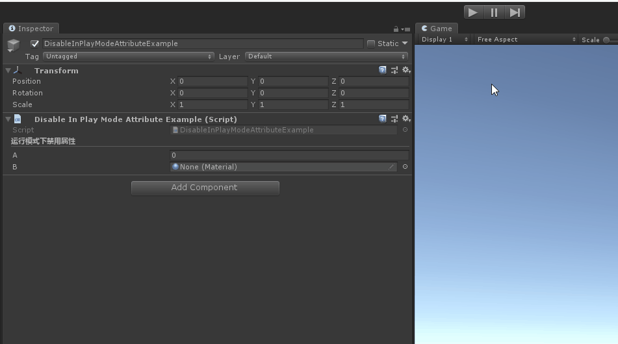Open Transform preset selector icon
618x344 pixels.
point(394,70)
